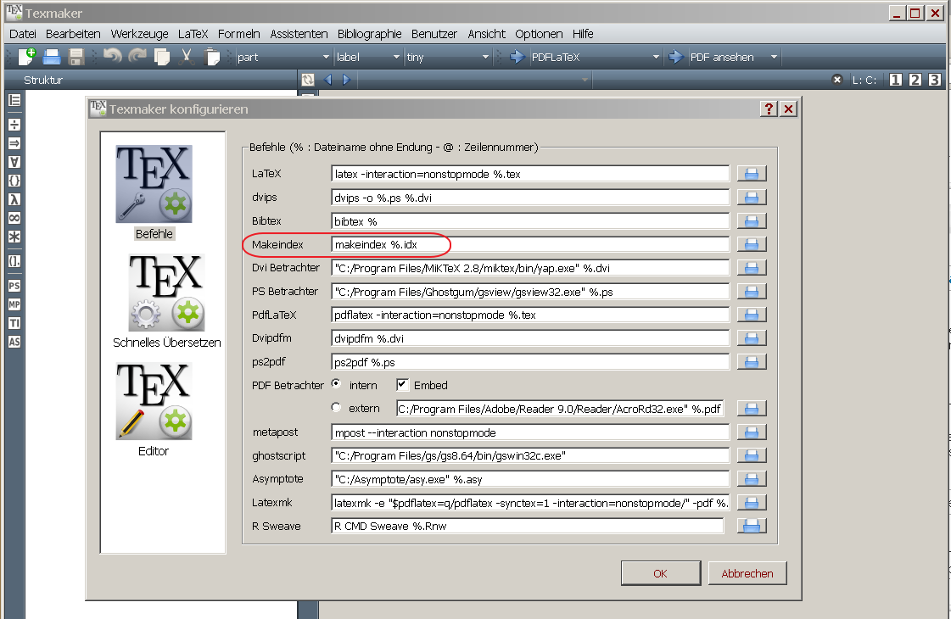Click bookmark 3 button in editor bar
The height and width of the screenshot is (619, 951).
(935, 80)
